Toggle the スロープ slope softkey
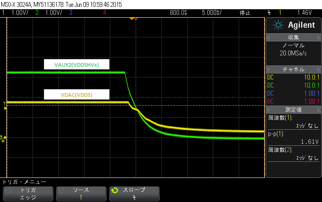 coord(134,194)
